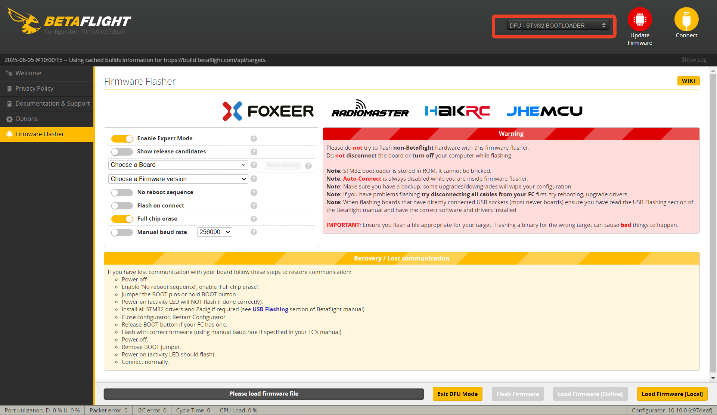This screenshot has width=717, height=415.
Task: Click the Firmware Flasher page heading
Action: click(140, 81)
